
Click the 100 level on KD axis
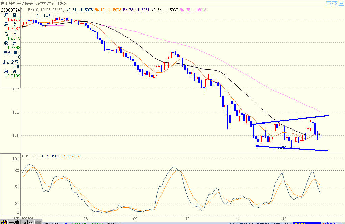16,159
